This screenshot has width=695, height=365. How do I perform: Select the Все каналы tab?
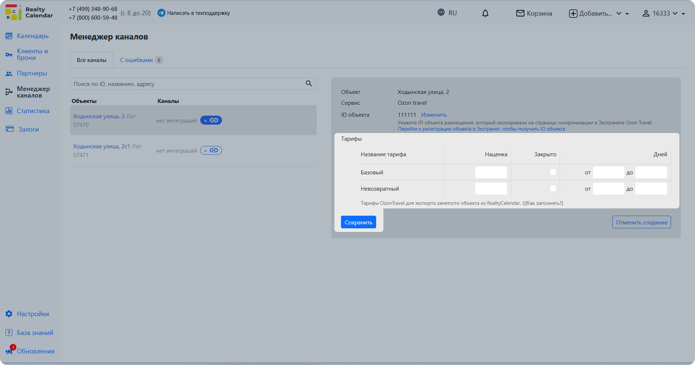point(91,60)
